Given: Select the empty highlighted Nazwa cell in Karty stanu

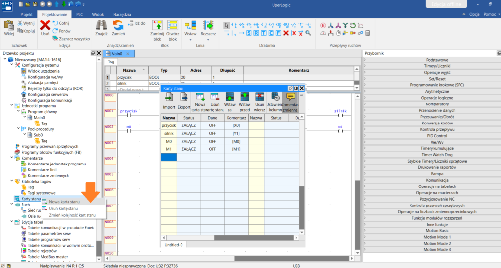Looking at the screenshot, I should tap(169, 157).
